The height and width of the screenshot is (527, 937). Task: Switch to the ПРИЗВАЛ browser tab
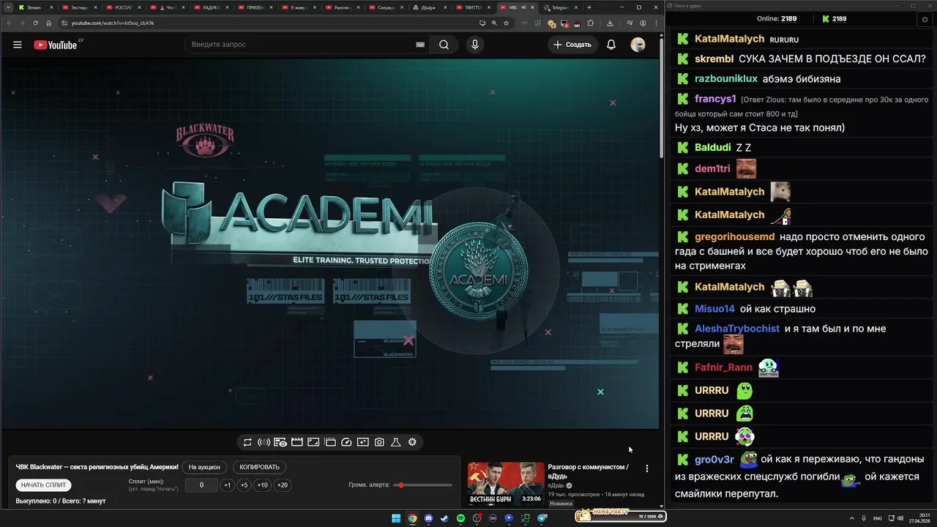pos(255,7)
